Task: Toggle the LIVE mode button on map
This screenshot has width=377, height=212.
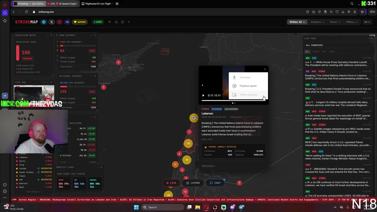Action: 171,183
